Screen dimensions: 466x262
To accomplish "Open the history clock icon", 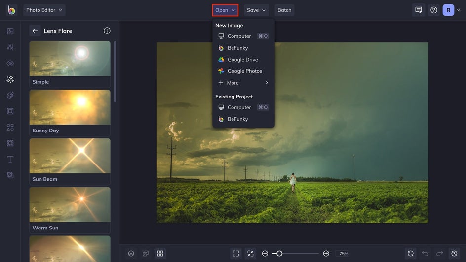I will tap(454, 254).
